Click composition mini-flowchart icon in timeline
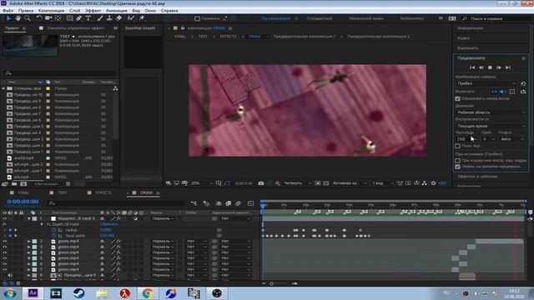The height and width of the screenshot is (300, 534). (194, 203)
